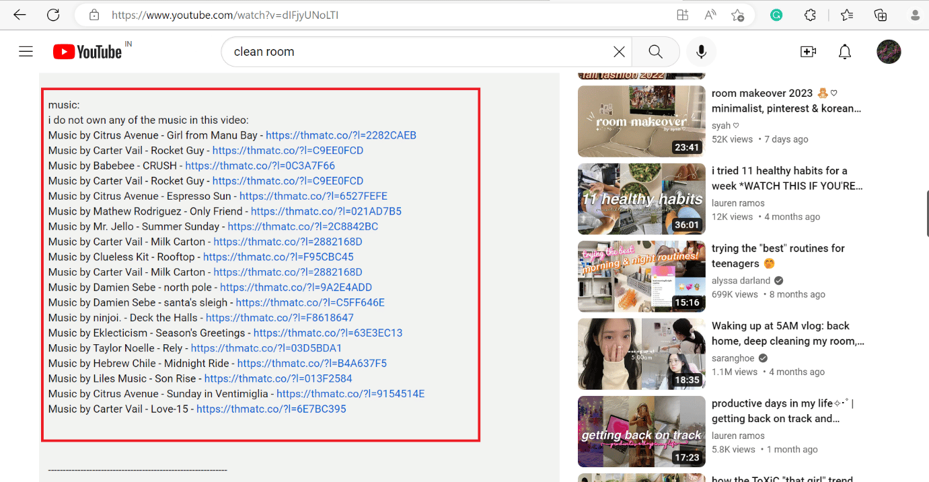
Task: Open the YouTube hamburger guide menu
Action: click(x=26, y=52)
